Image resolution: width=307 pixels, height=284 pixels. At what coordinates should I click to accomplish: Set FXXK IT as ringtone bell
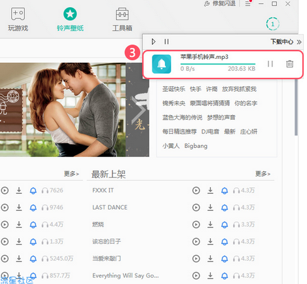(x=225, y=190)
